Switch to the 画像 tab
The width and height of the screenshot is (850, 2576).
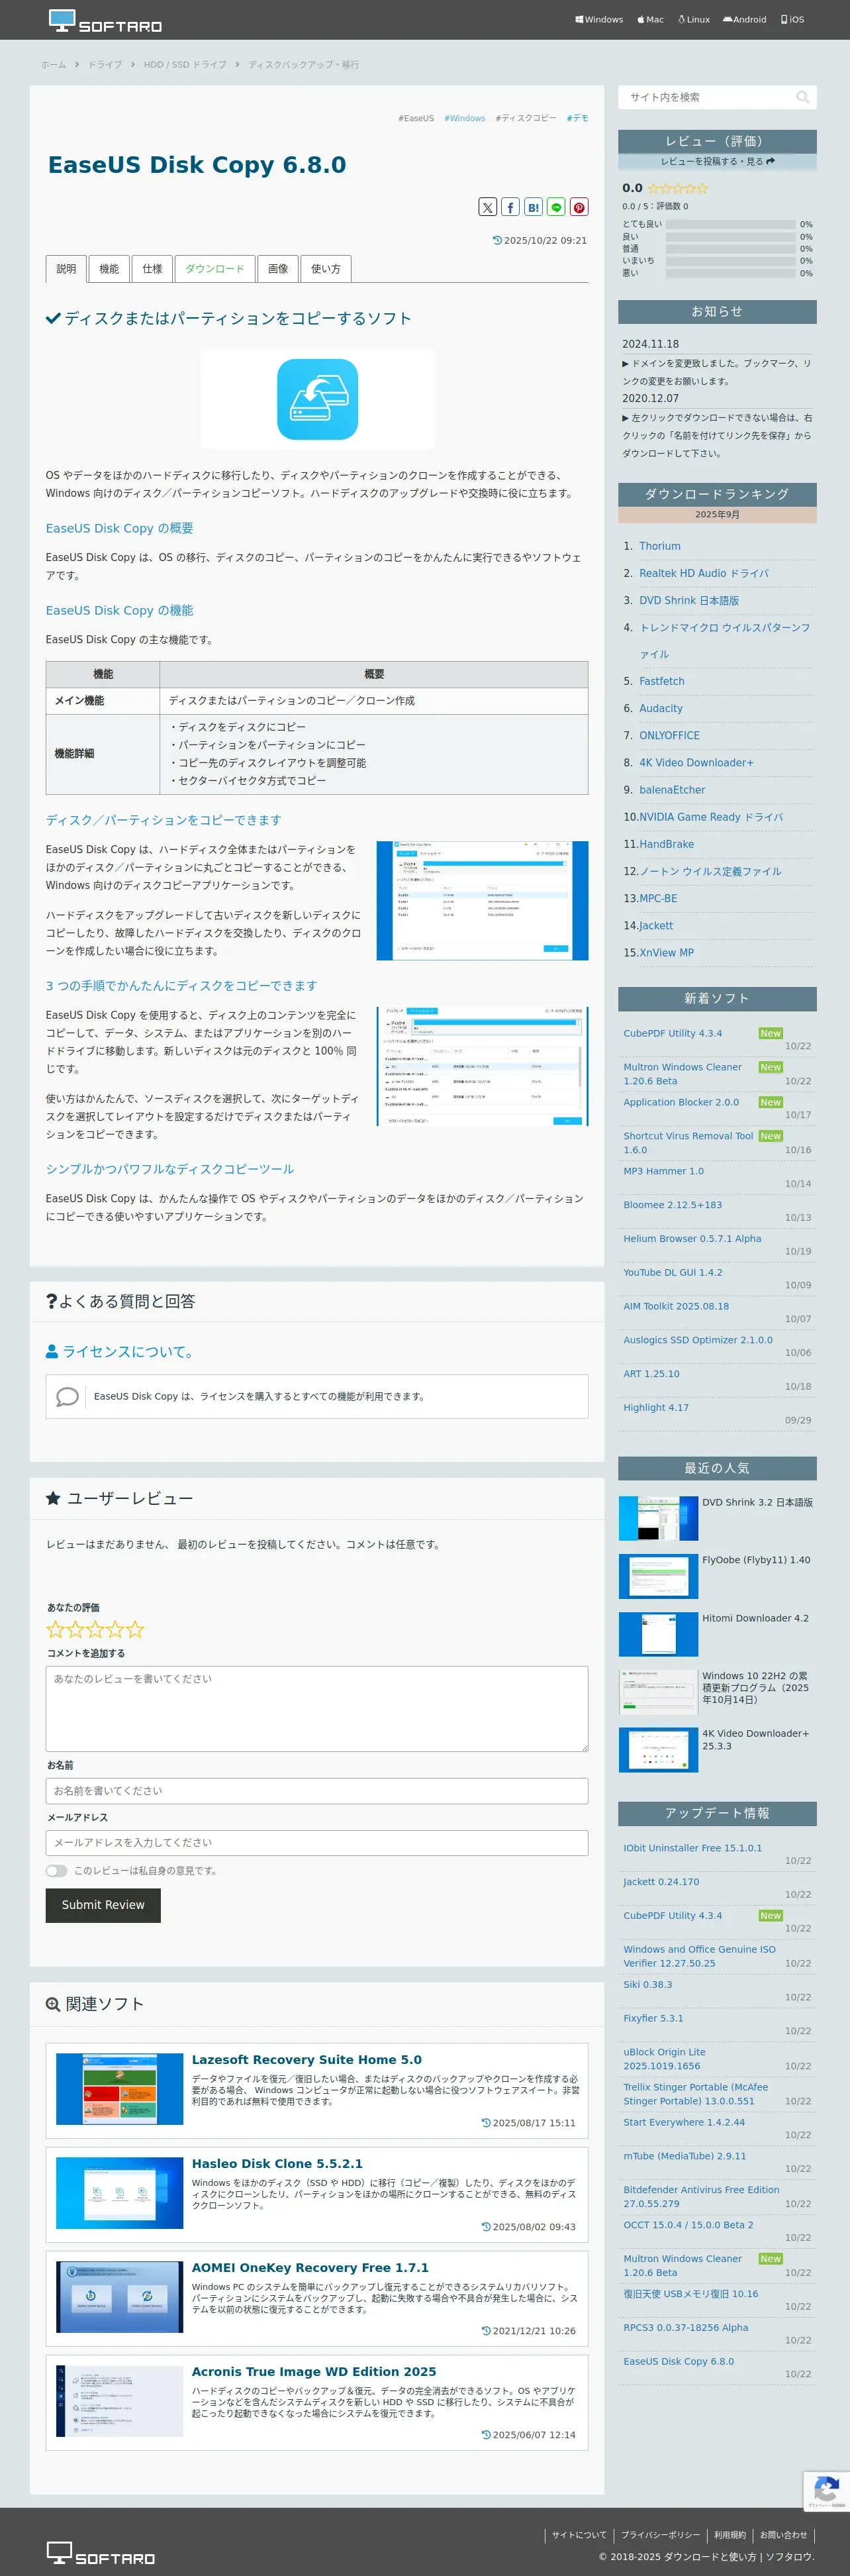tap(278, 269)
